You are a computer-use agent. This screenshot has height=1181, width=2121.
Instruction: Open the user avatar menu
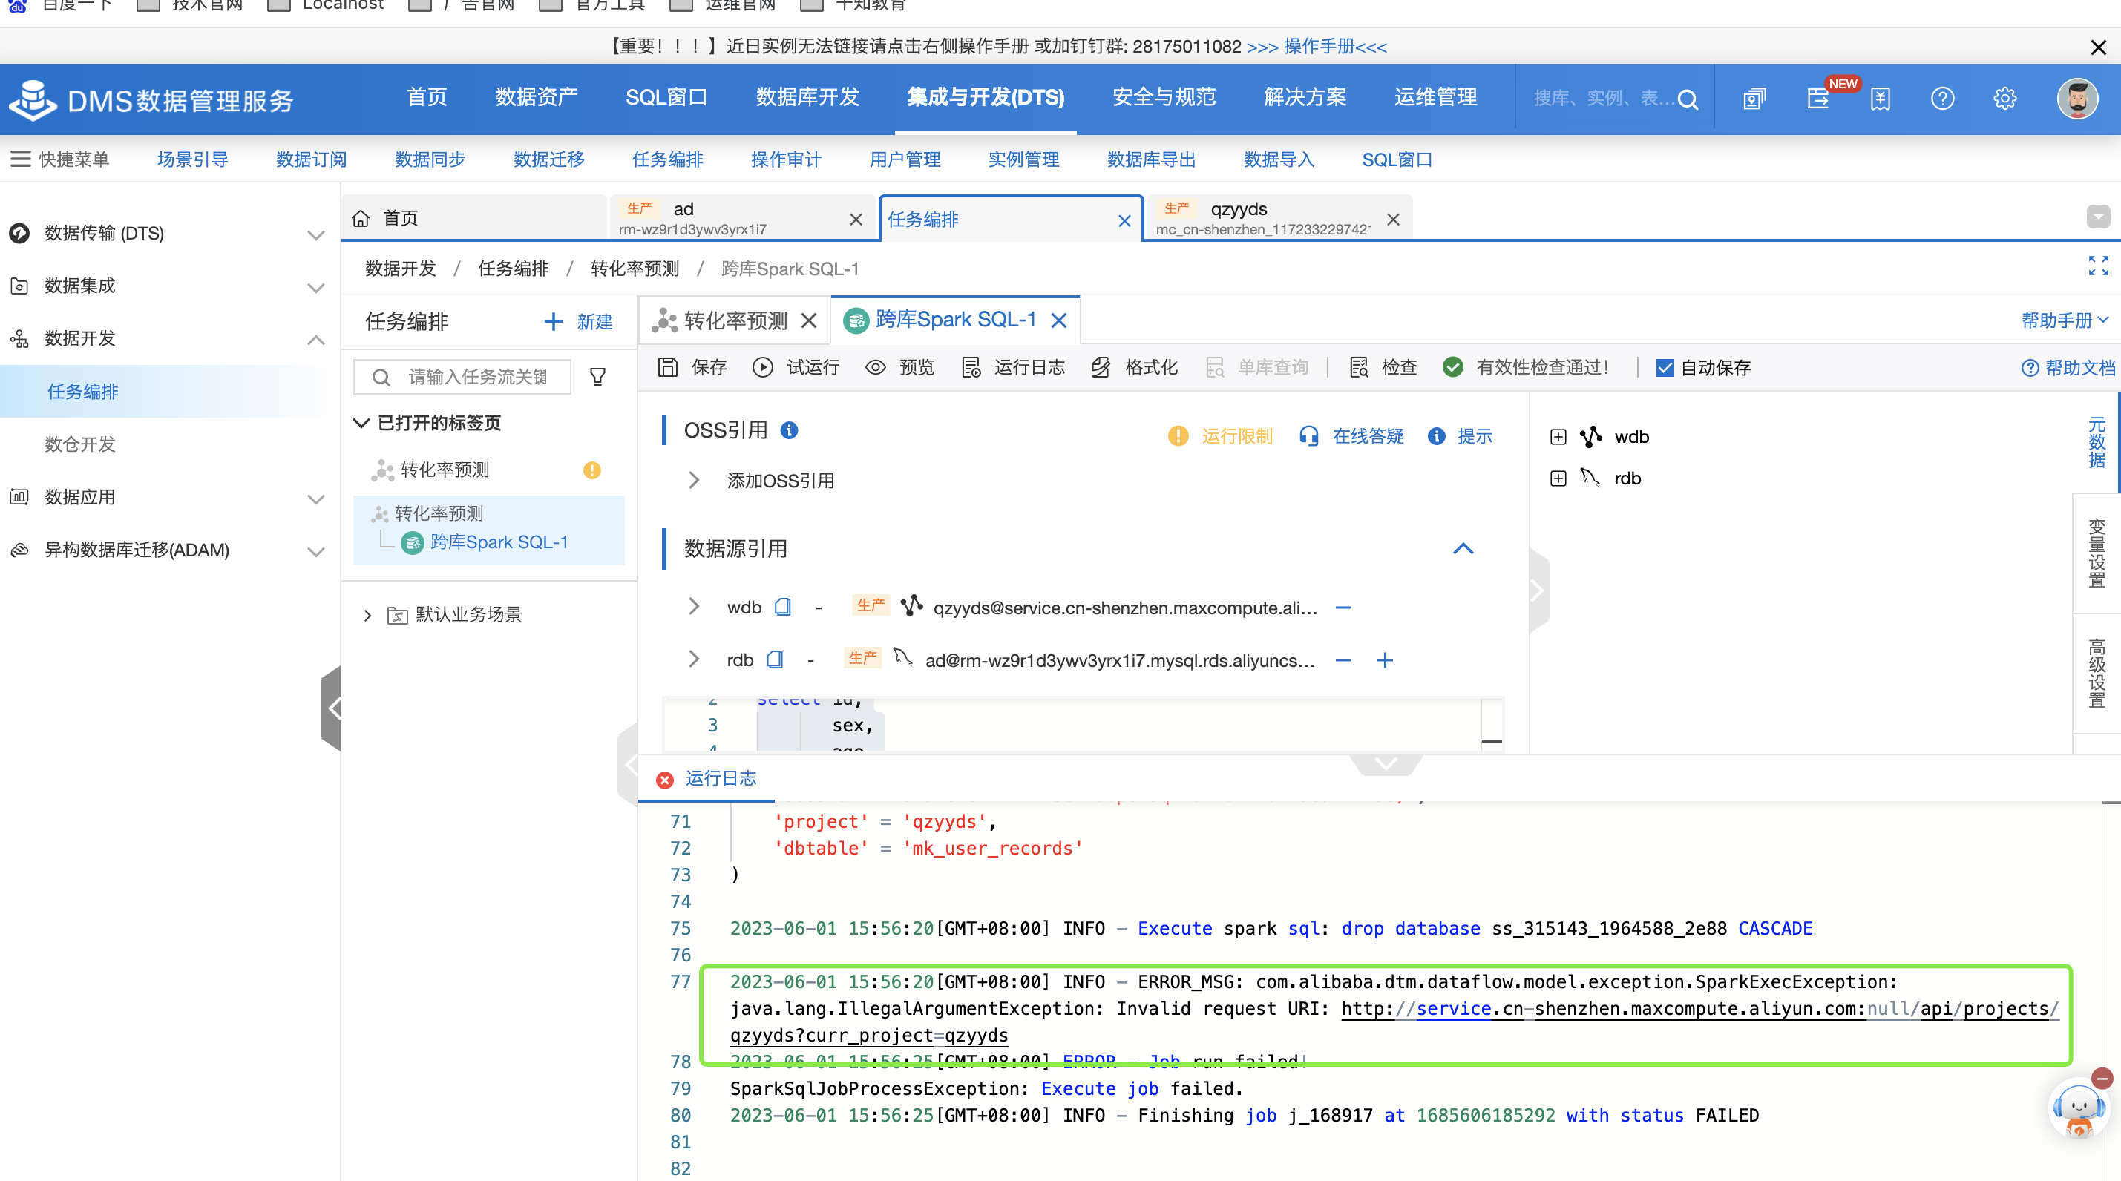pyautogui.click(x=2076, y=99)
